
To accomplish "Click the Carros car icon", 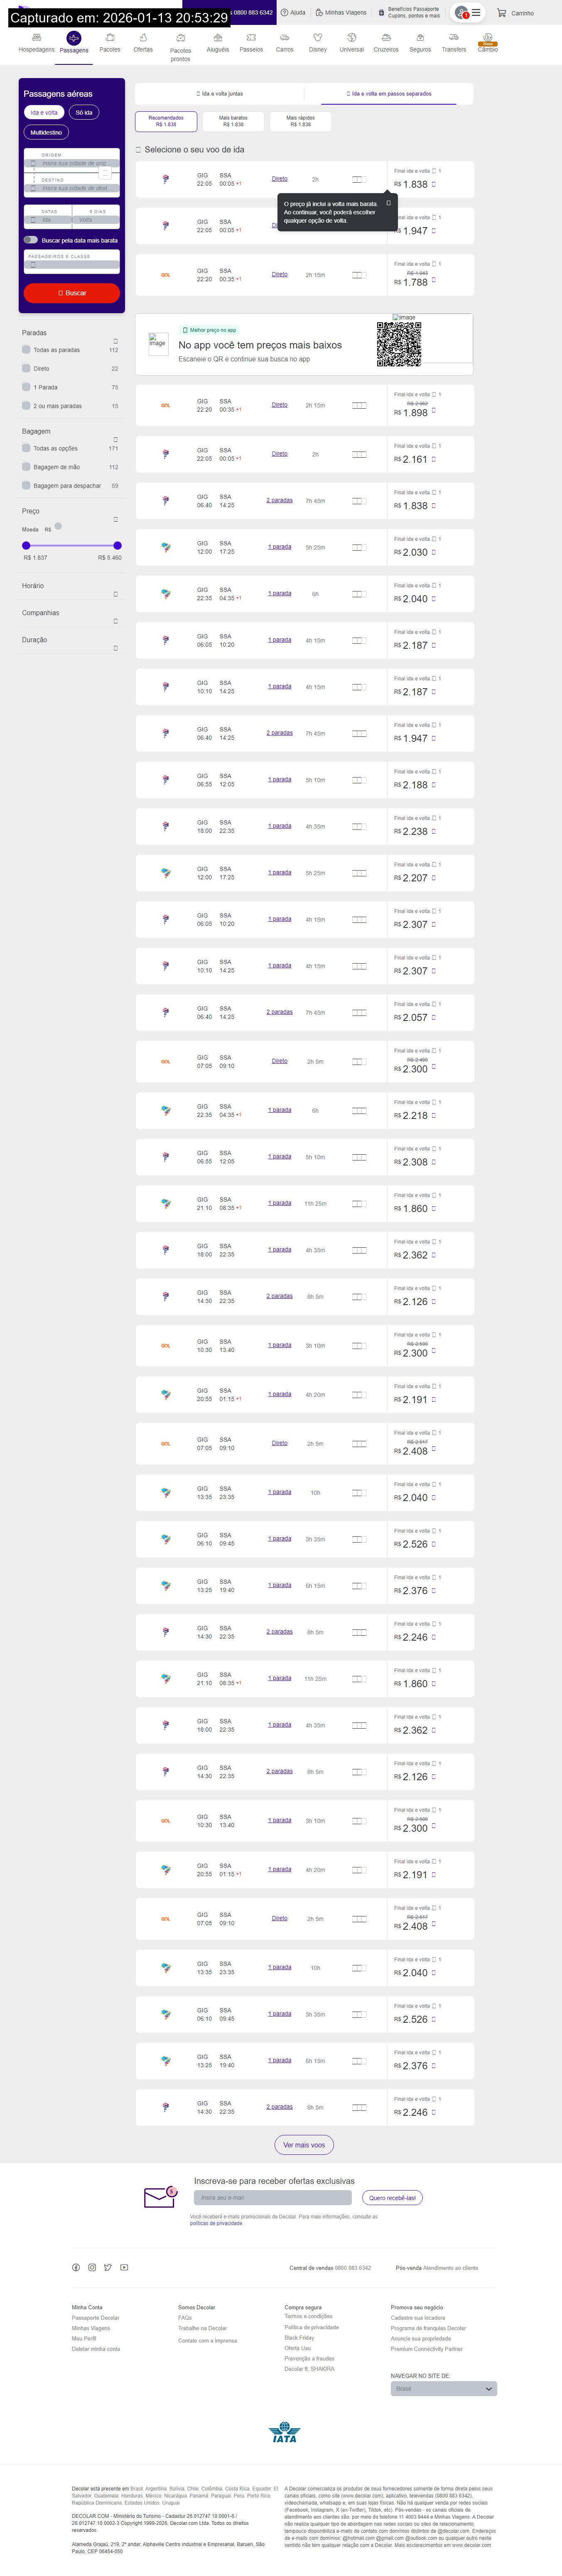I will (285, 38).
